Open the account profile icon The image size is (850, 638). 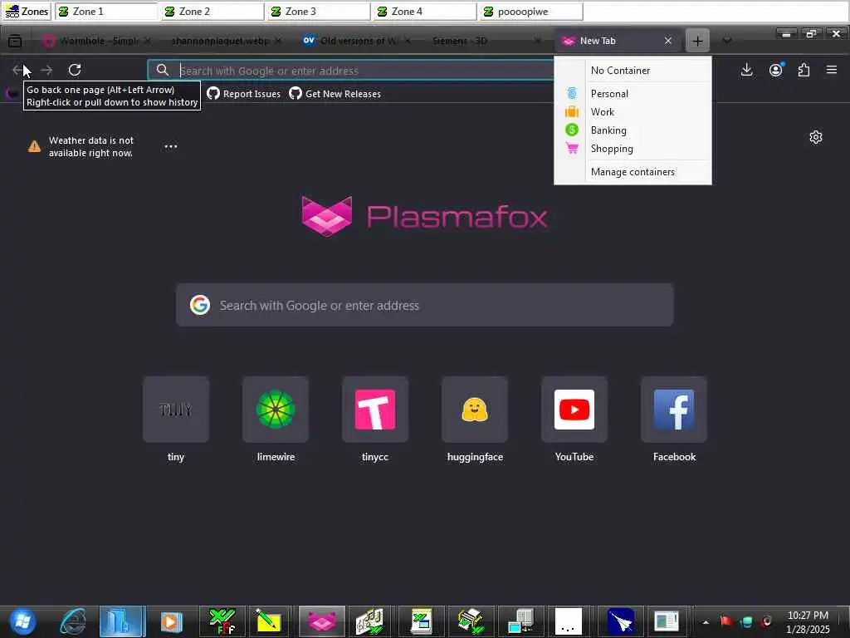[x=776, y=70]
